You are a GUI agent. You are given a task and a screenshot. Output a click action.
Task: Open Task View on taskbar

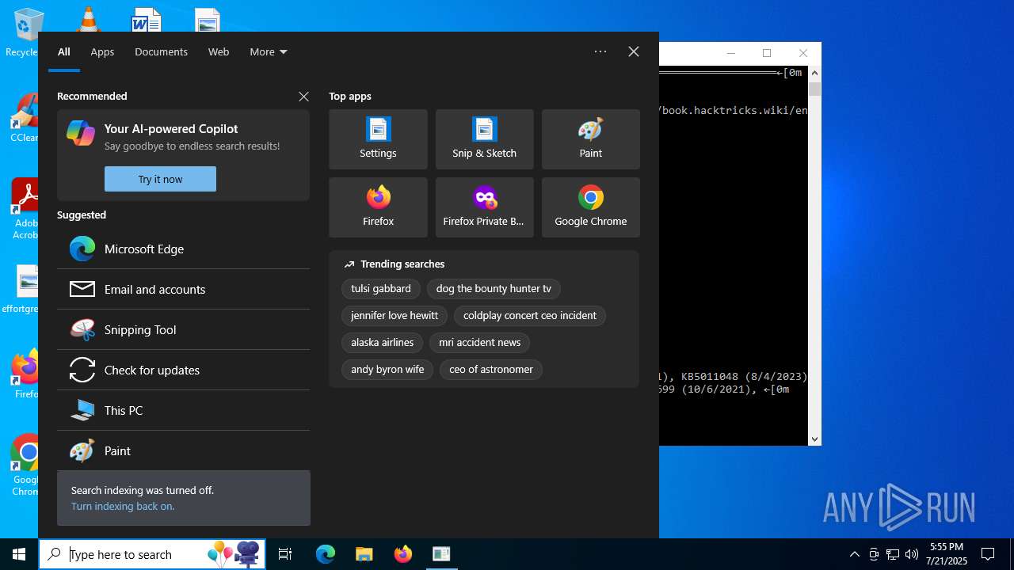(x=285, y=554)
